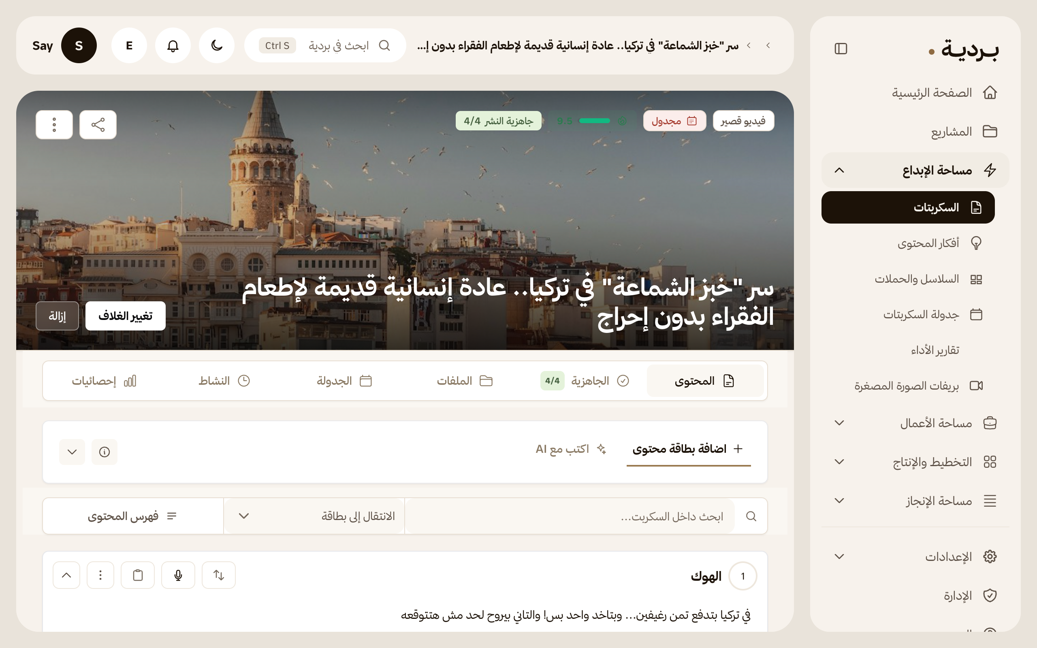Screen dimensions: 1037x648
Task: Reorder the الهوك card with arrows icon
Action: pos(219,575)
